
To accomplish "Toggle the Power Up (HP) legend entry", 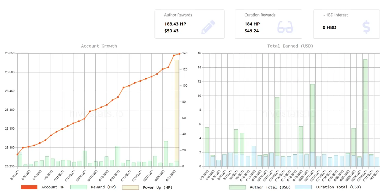I will coord(147,187).
